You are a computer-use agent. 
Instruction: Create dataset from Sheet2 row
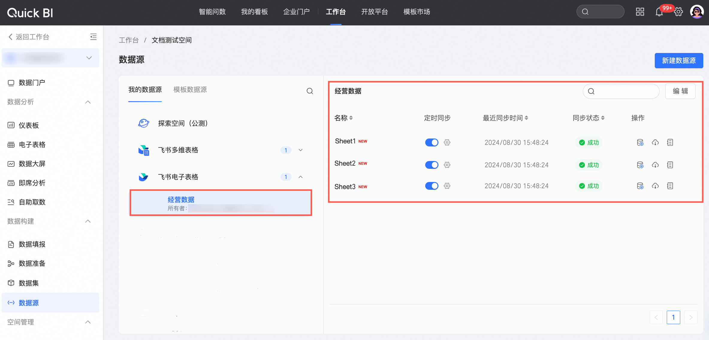click(x=640, y=165)
